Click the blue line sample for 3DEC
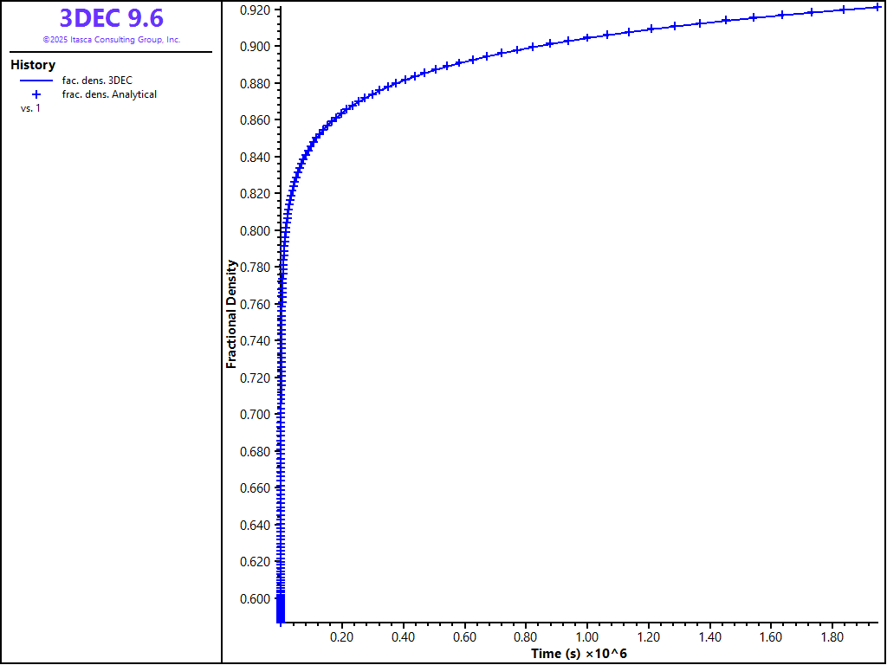887x665 pixels. pyautogui.click(x=36, y=81)
